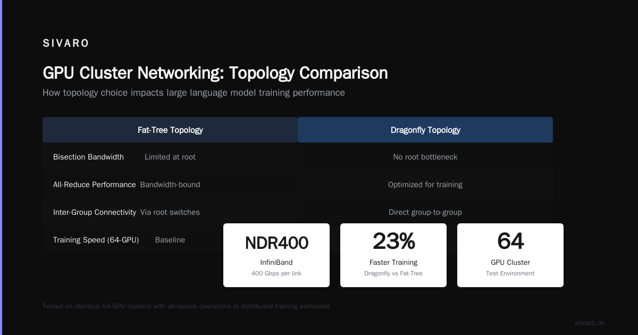Image resolution: width=638 pixels, height=335 pixels.
Task: Select the All-Reduce Performance row label
Action: coord(95,185)
